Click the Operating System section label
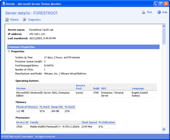 tap(27, 81)
